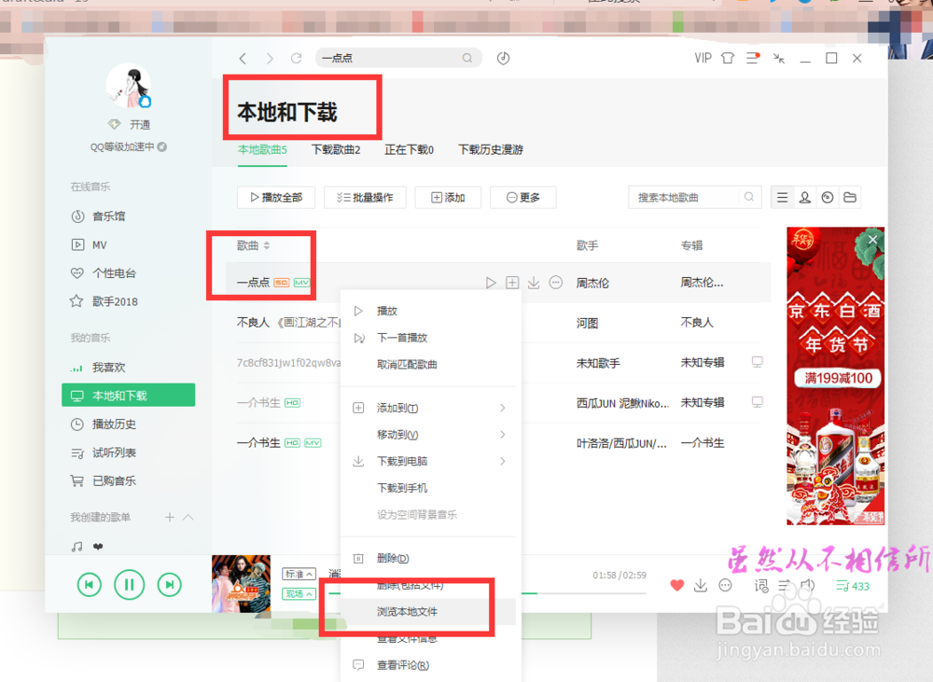Open VIP page
Viewport: 933px width, 682px height.
point(703,59)
